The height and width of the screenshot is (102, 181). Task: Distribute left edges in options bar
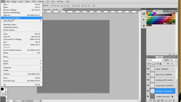click(x=83, y=6)
